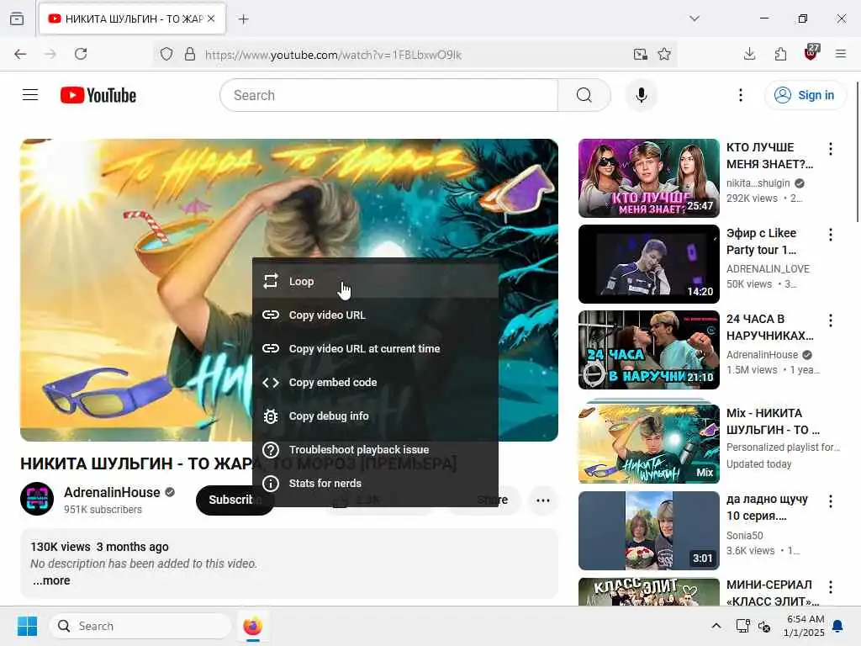
Task: Click the Sign in button
Action: pos(805,95)
